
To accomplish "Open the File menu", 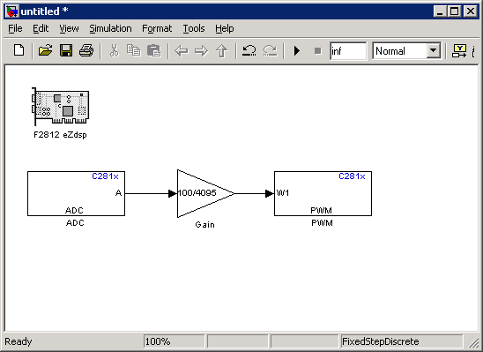I will (15, 28).
